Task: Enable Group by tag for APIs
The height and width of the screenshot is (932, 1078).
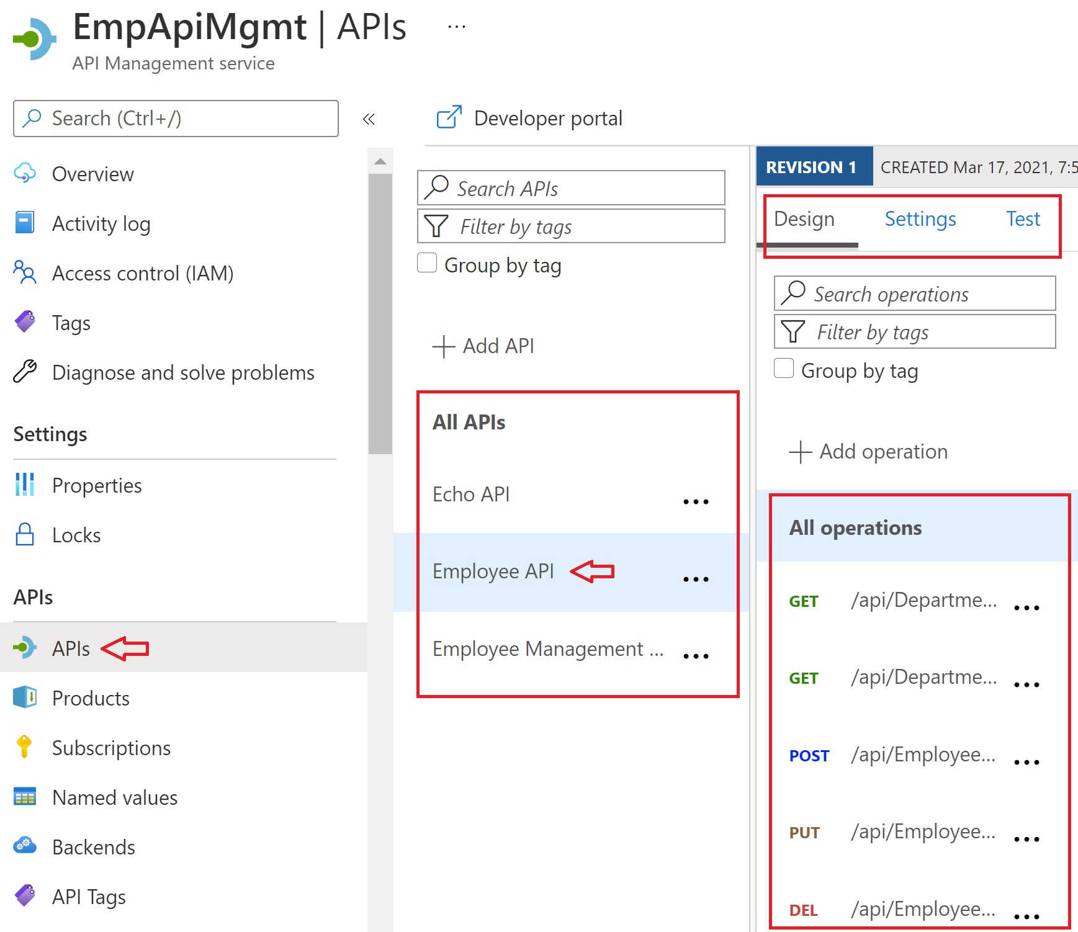Action: pos(427,262)
